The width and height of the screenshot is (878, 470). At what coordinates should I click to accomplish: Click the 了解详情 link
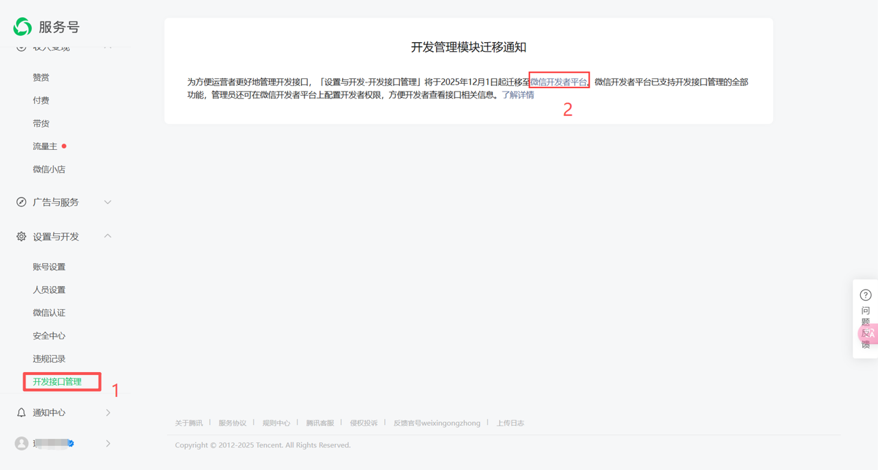[x=518, y=95]
